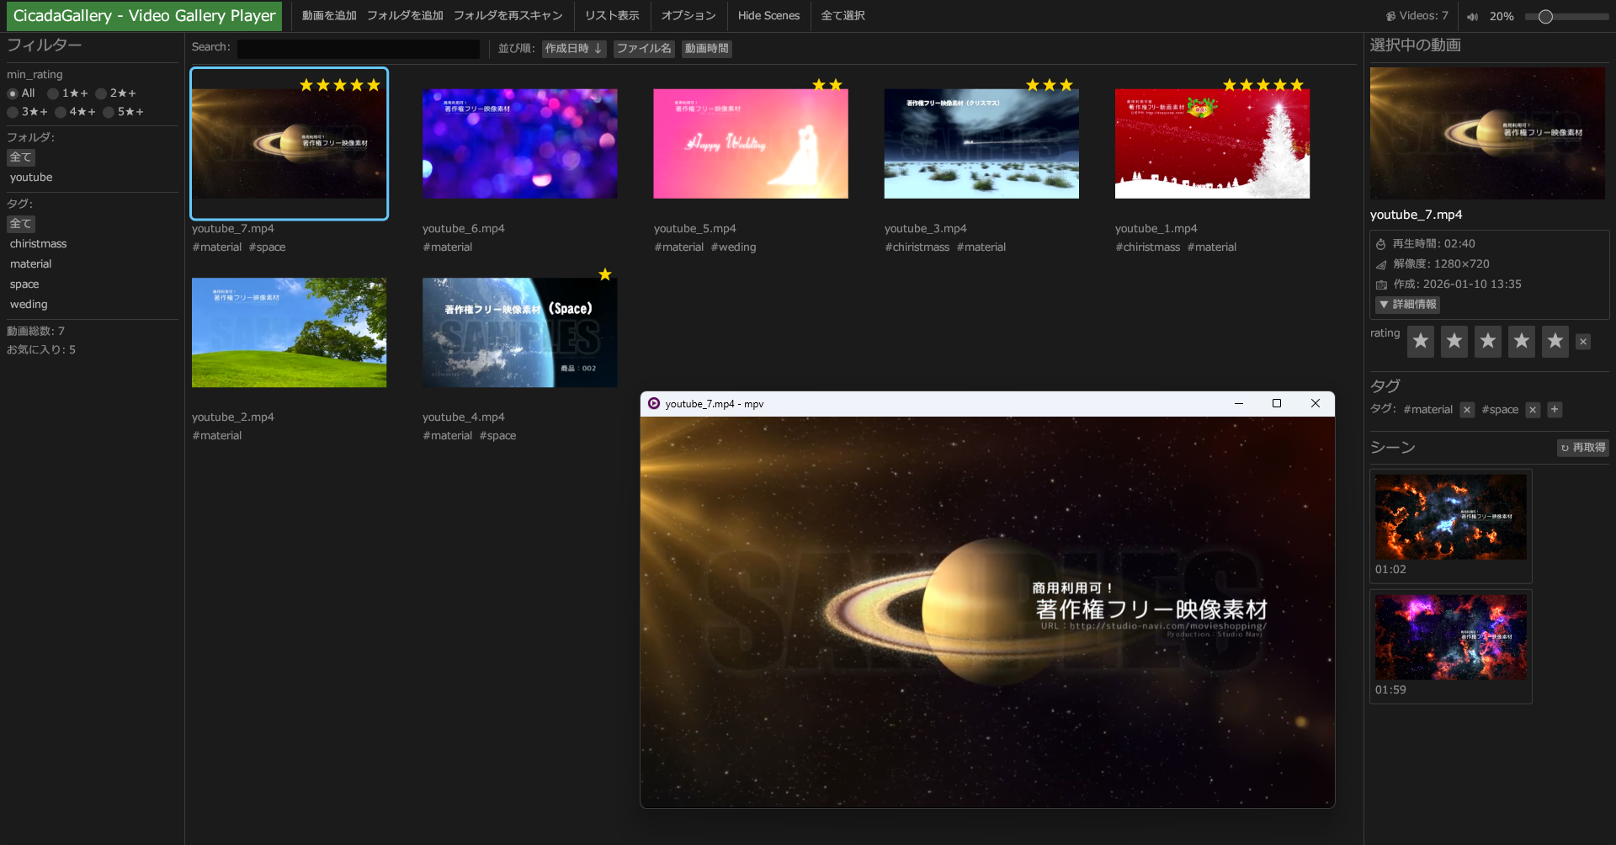
Task: Mute audio using the speaker icon
Action: coord(1472,17)
